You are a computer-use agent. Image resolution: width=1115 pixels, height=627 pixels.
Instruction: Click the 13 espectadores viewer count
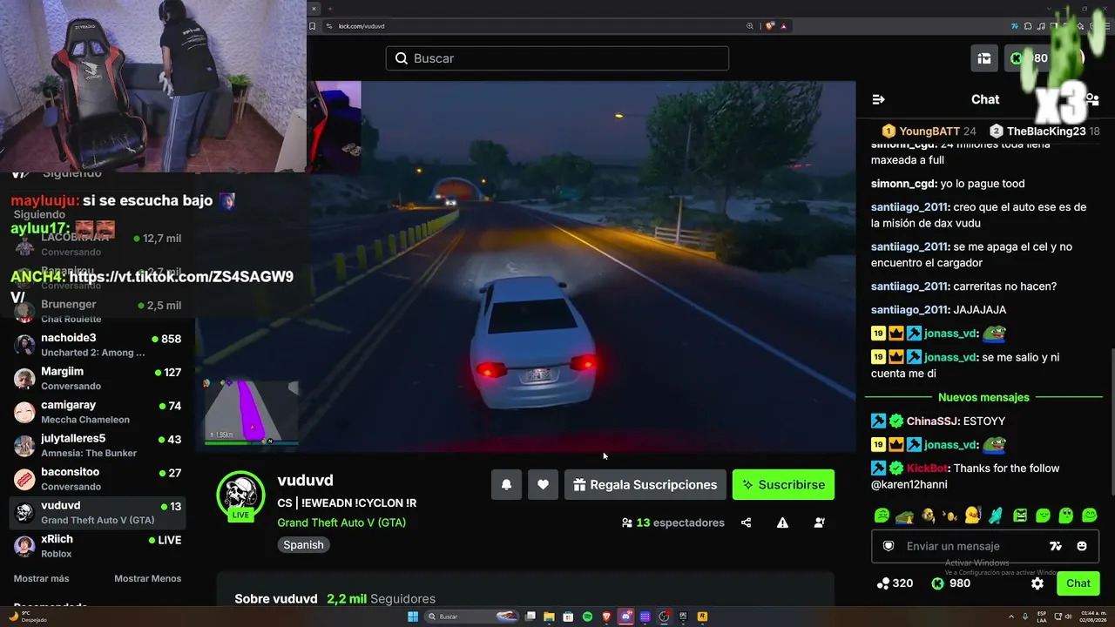pyautogui.click(x=672, y=522)
